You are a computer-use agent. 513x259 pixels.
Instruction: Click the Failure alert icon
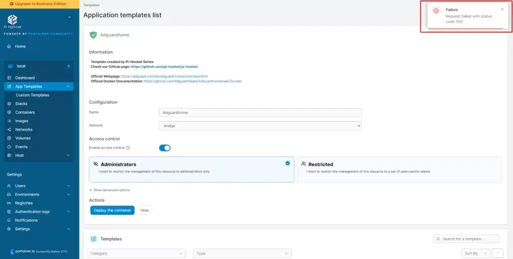click(436, 11)
